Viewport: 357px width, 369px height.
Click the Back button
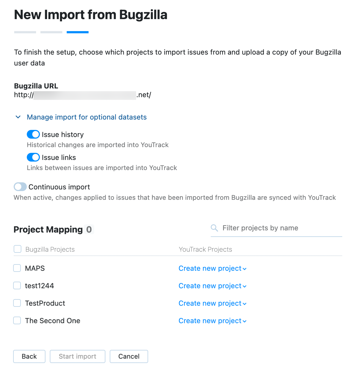(29, 356)
